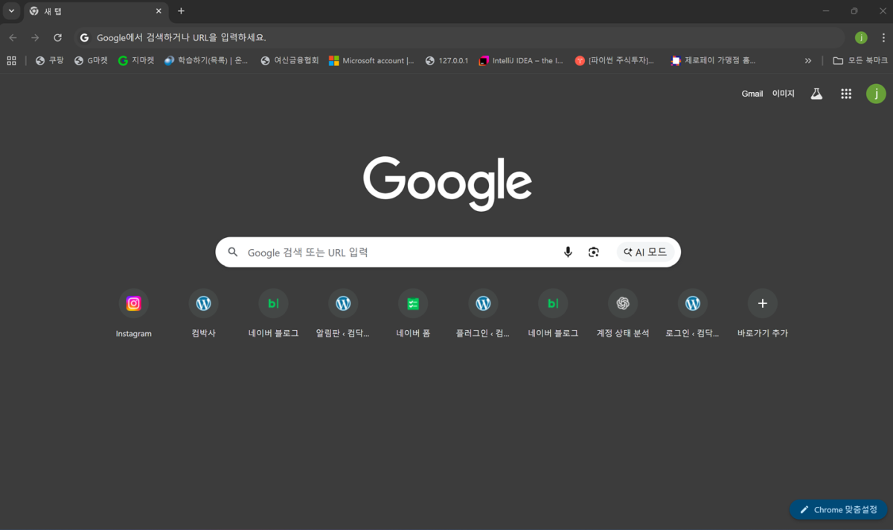Screen dimensions: 893x530
Task: Open the Google account avatar on page
Action: [876, 94]
